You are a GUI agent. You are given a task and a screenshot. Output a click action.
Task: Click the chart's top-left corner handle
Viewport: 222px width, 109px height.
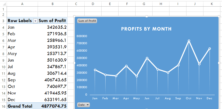(x=74, y=17)
